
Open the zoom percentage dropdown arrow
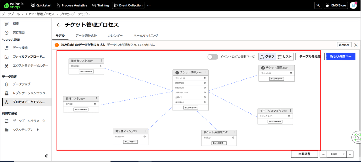pyautogui.click(x=344, y=154)
